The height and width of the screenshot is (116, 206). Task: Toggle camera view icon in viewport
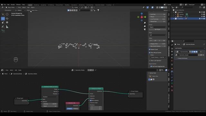145,29
